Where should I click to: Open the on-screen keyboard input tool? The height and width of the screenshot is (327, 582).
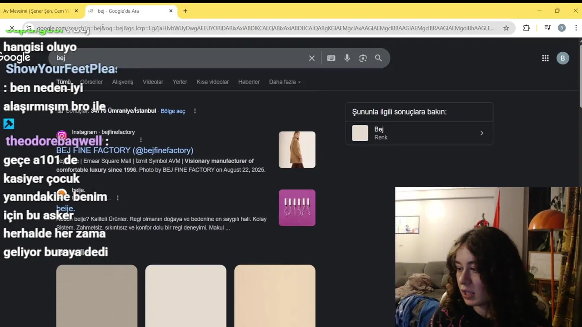[331, 58]
